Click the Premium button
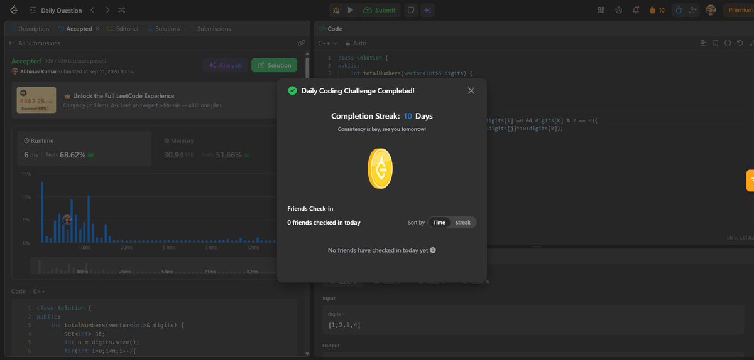 (x=739, y=10)
